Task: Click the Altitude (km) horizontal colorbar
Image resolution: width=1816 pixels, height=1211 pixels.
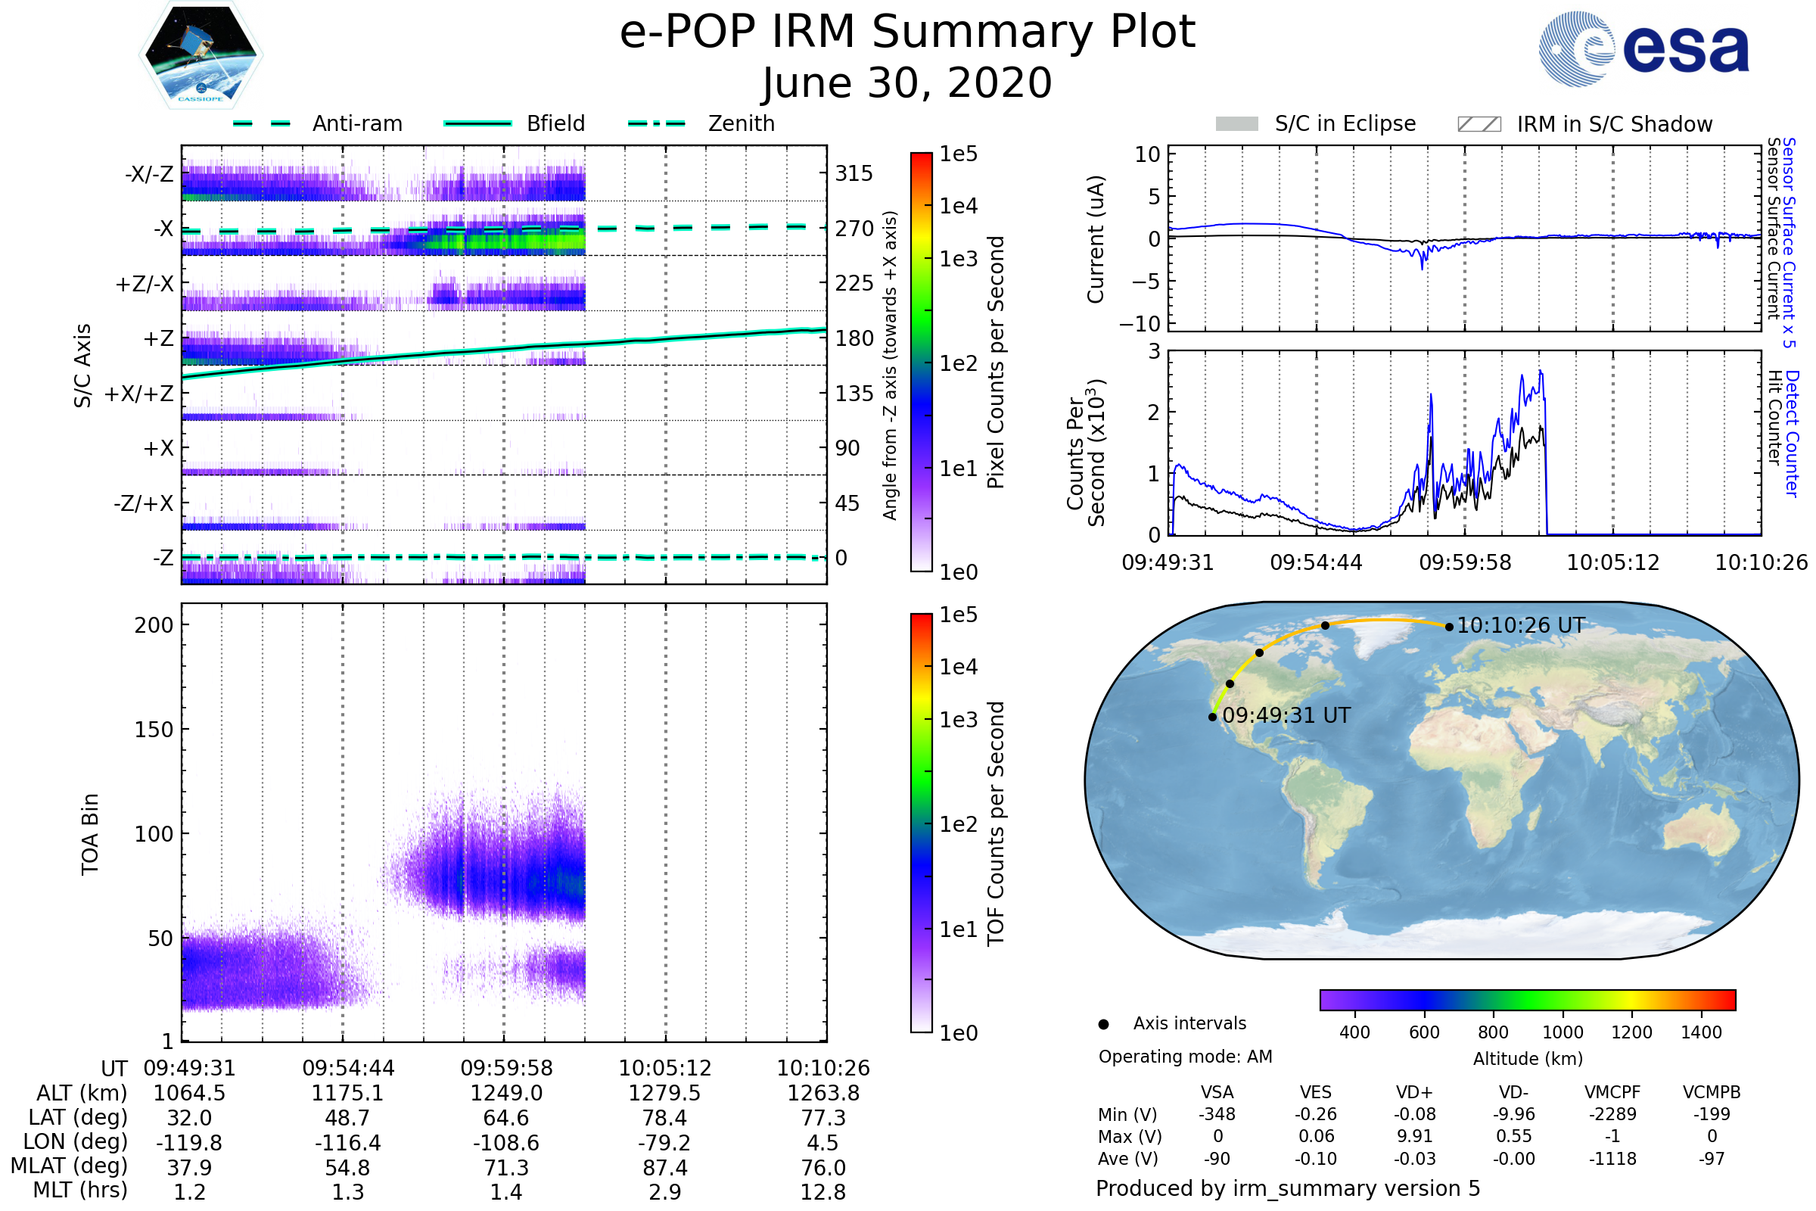Action: click(x=1527, y=999)
